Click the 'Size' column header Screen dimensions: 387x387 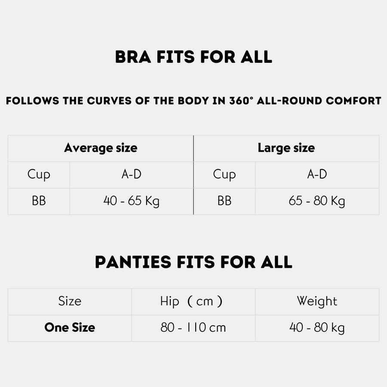pos(70,301)
